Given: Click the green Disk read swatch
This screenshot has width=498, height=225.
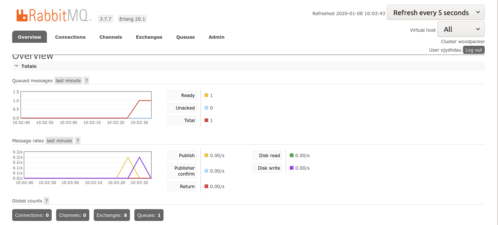Looking at the screenshot, I should [292, 155].
